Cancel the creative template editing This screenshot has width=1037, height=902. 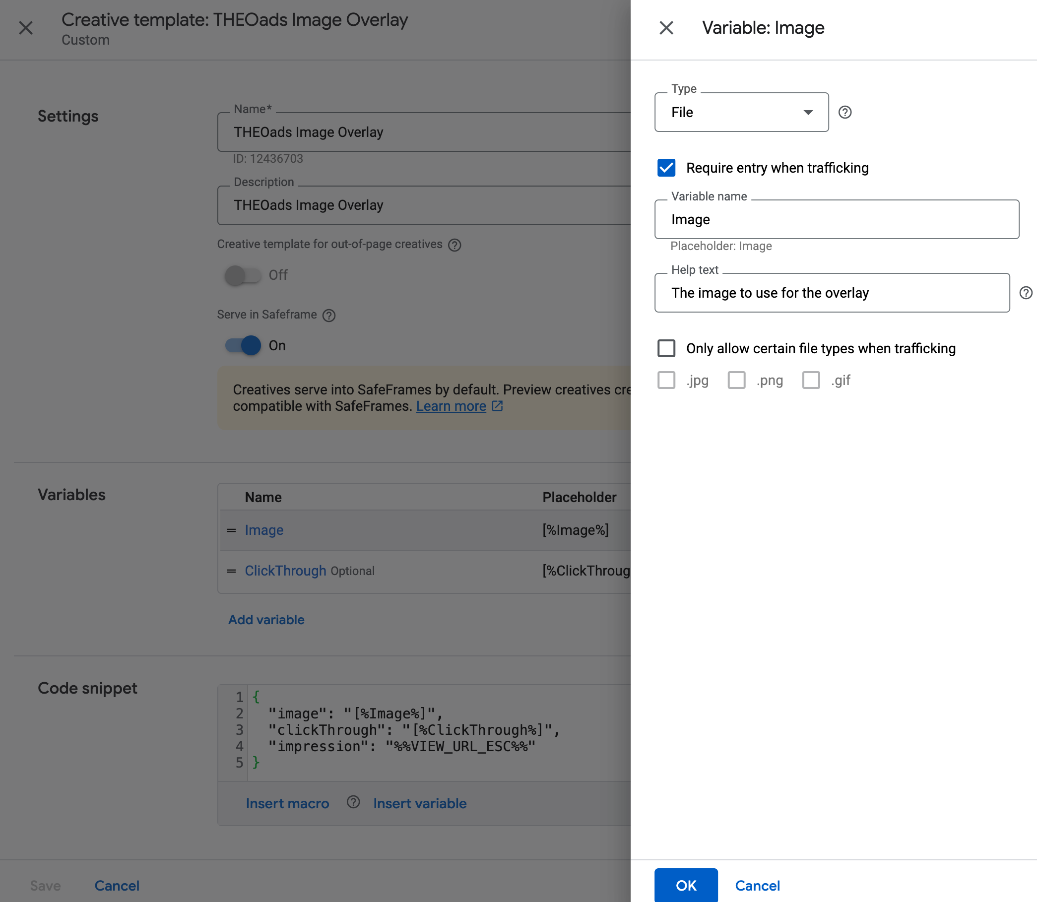pos(117,886)
